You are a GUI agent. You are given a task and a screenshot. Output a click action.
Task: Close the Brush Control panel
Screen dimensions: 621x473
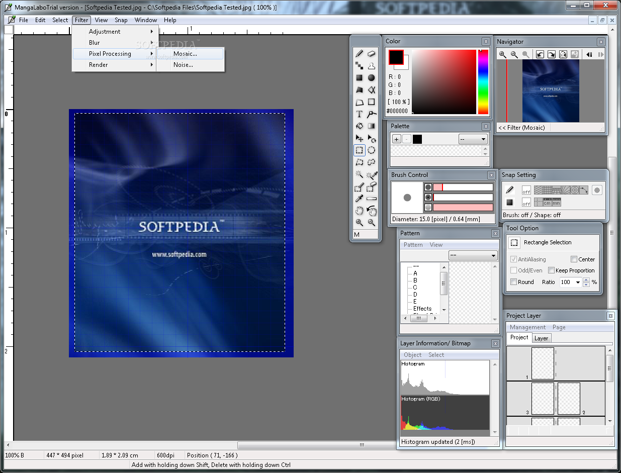click(x=491, y=175)
